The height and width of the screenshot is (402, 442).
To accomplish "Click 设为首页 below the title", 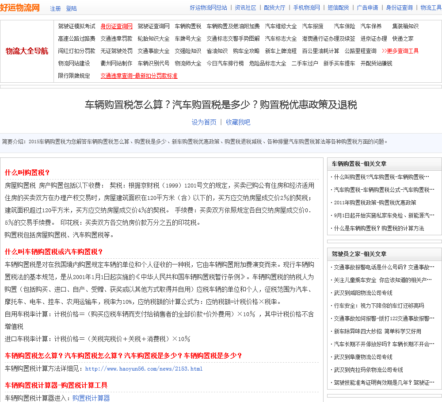I will point(204,122).
